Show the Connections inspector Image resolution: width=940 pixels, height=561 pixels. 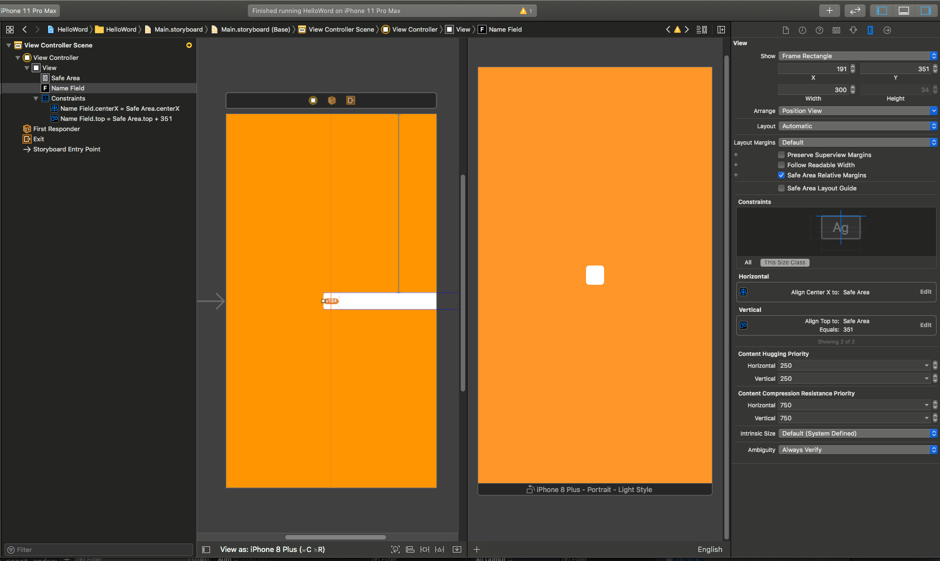point(887,30)
